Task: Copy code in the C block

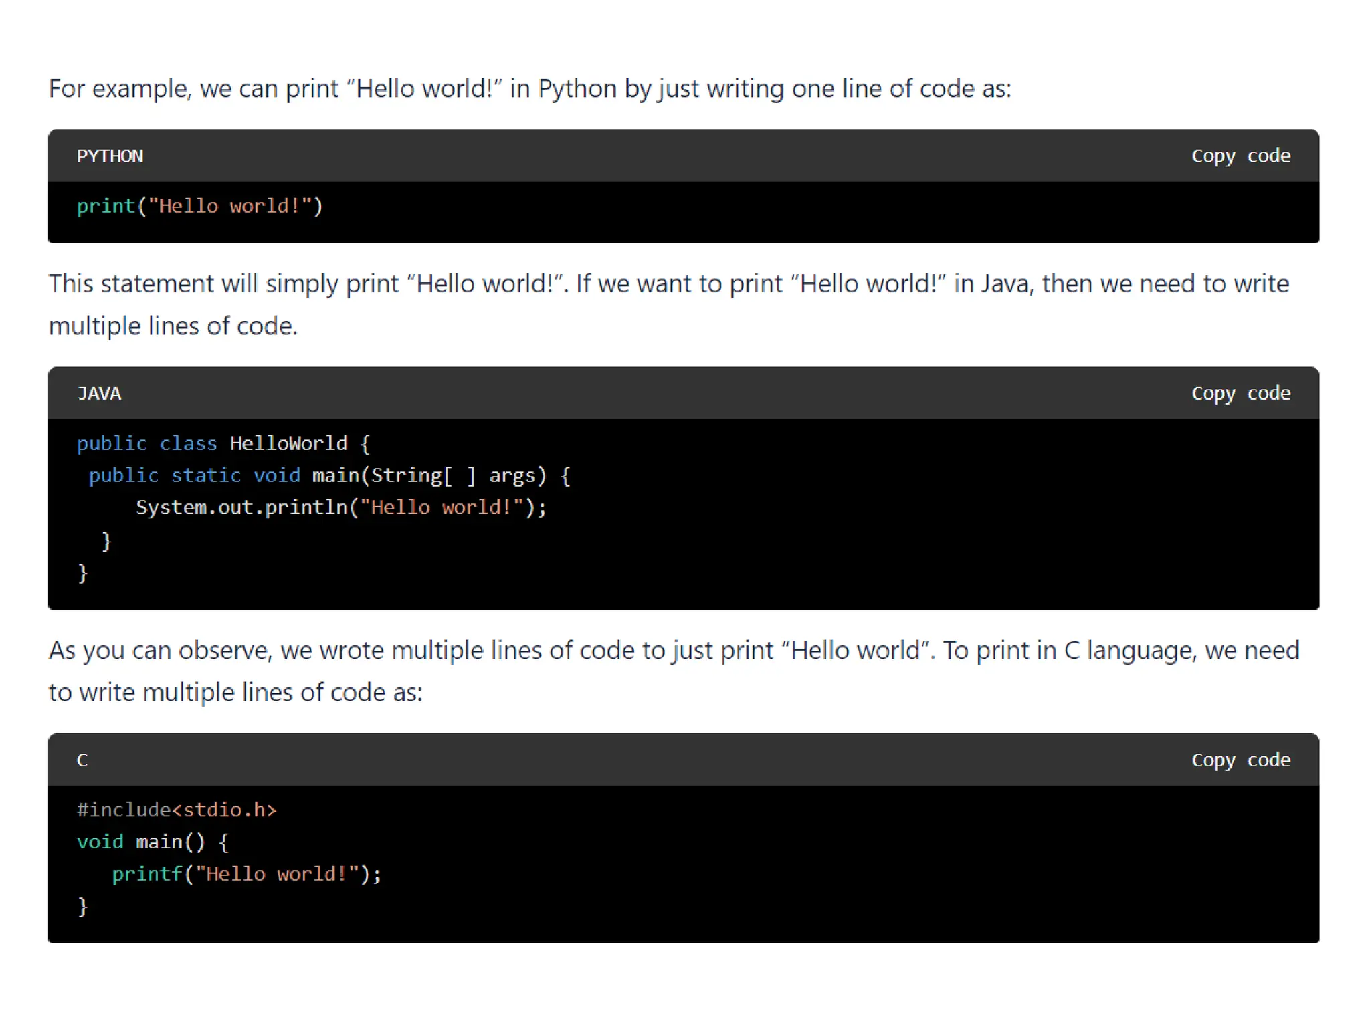Action: point(1240,760)
